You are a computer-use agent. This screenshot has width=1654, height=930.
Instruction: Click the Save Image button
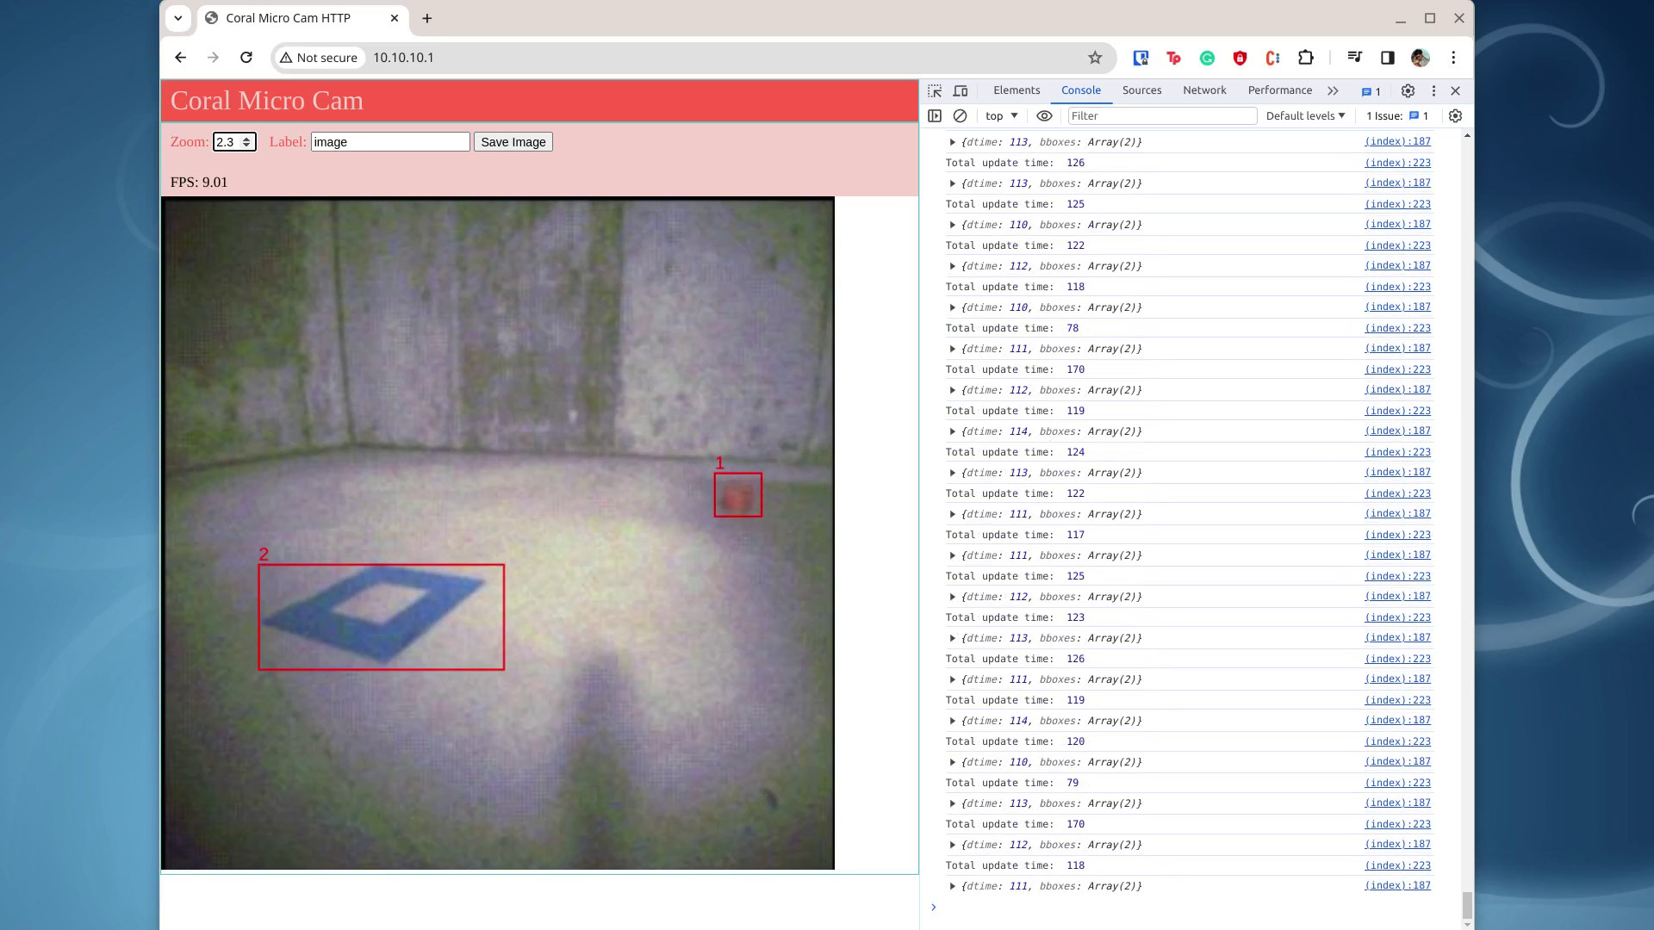[x=513, y=141]
